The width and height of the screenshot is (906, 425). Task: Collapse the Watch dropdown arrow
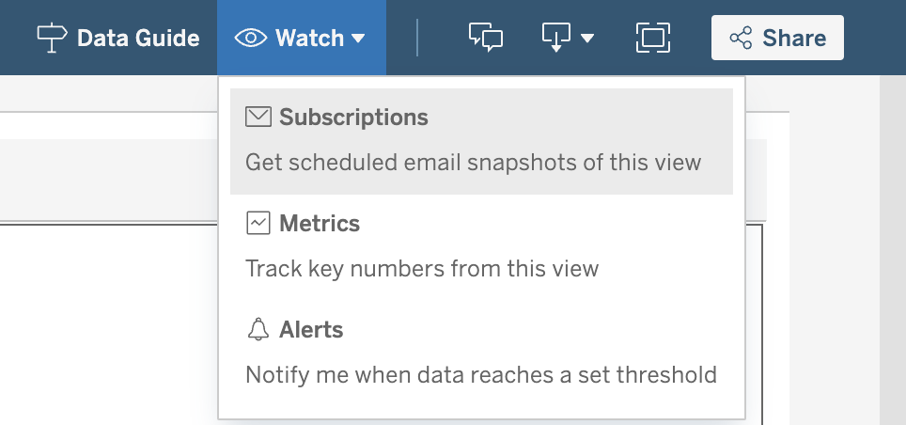coord(358,39)
